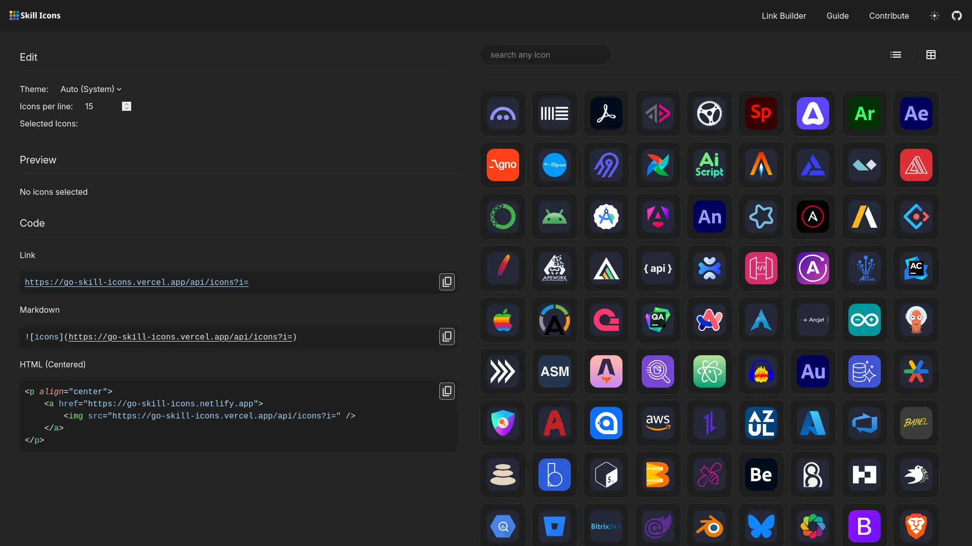Open the Guide menu item
Screen dimensions: 972x546
click(837, 16)
